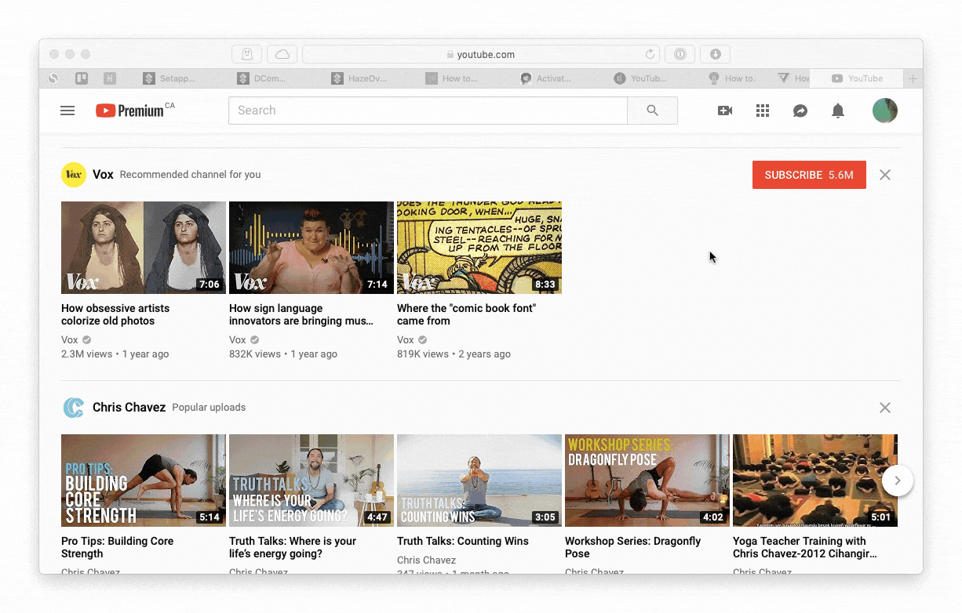The height and width of the screenshot is (613, 962).
Task: Switch to the Activat tab
Action: [x=545, y=78]
